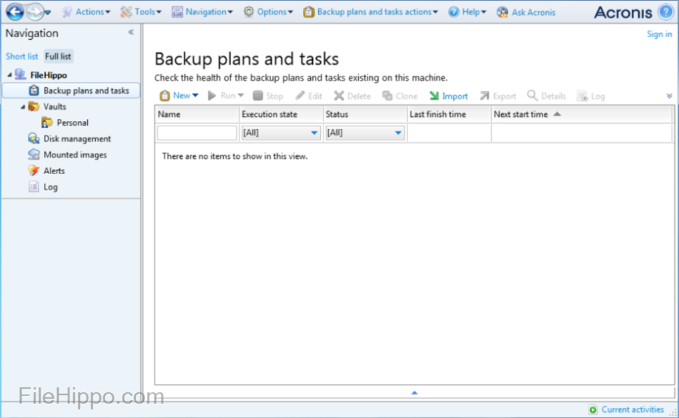Expand toolbar overflow double chevron
The width and height of the screenshot is (679, 418).
669,96
